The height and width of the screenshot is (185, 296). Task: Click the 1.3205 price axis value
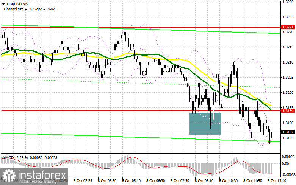coord(288,77)
